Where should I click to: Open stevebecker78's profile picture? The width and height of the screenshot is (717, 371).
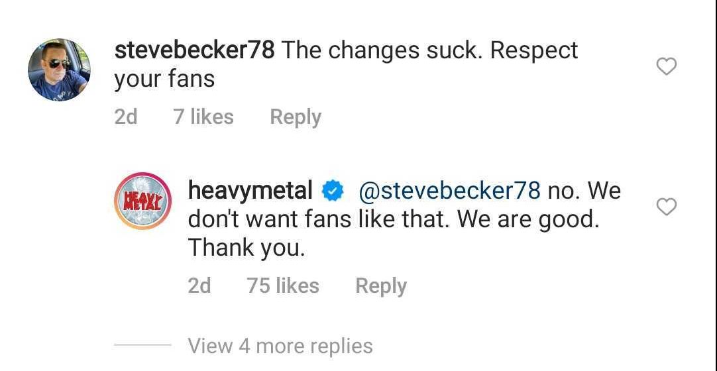(59, 70)
